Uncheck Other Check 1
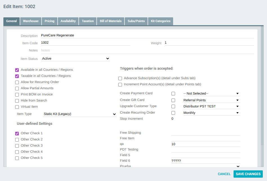Image resolution: width=267 pixels, height=181 pixels. click(17, 133)
